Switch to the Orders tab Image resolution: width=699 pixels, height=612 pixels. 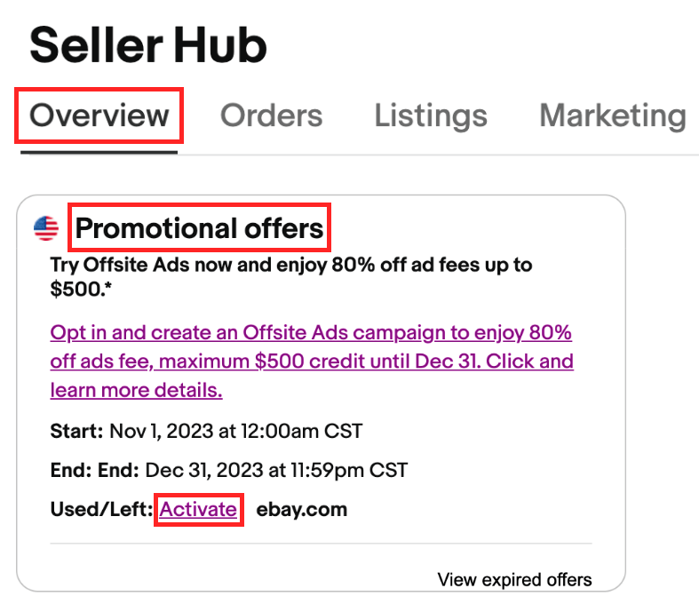tap(271, 115)
